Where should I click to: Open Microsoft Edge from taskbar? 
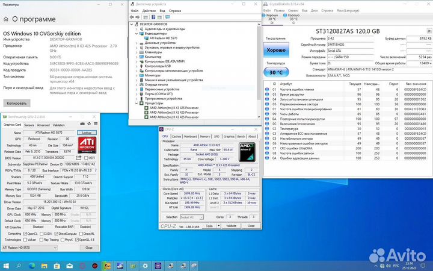[32, 266]
